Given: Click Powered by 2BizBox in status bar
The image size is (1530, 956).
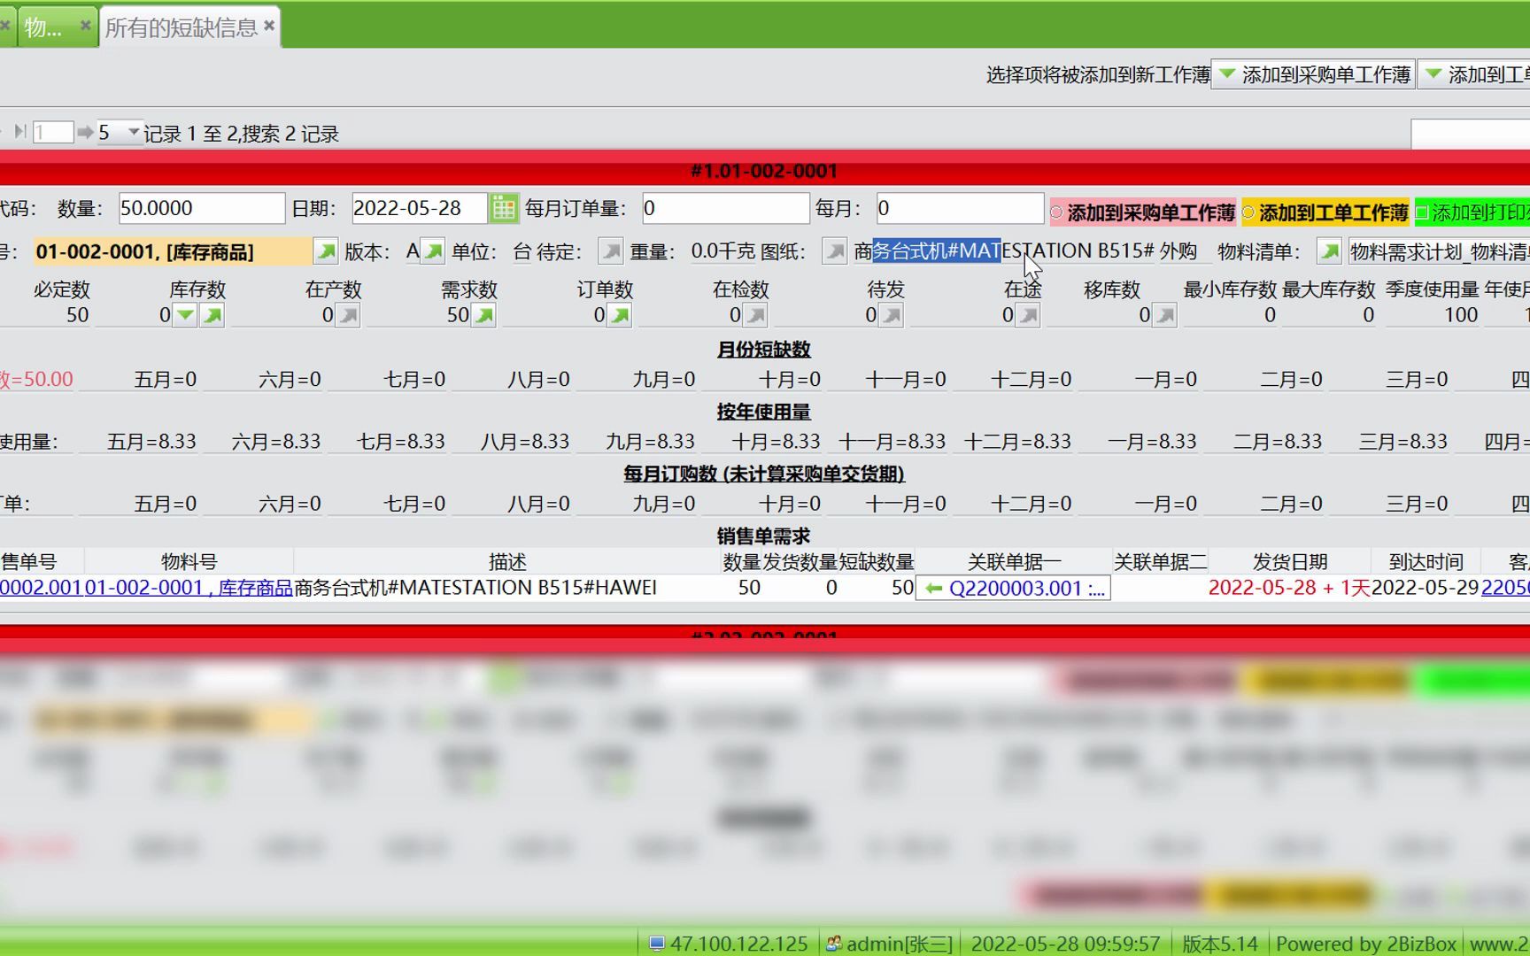Looking at the screenshot, I should coord(1366,944).
